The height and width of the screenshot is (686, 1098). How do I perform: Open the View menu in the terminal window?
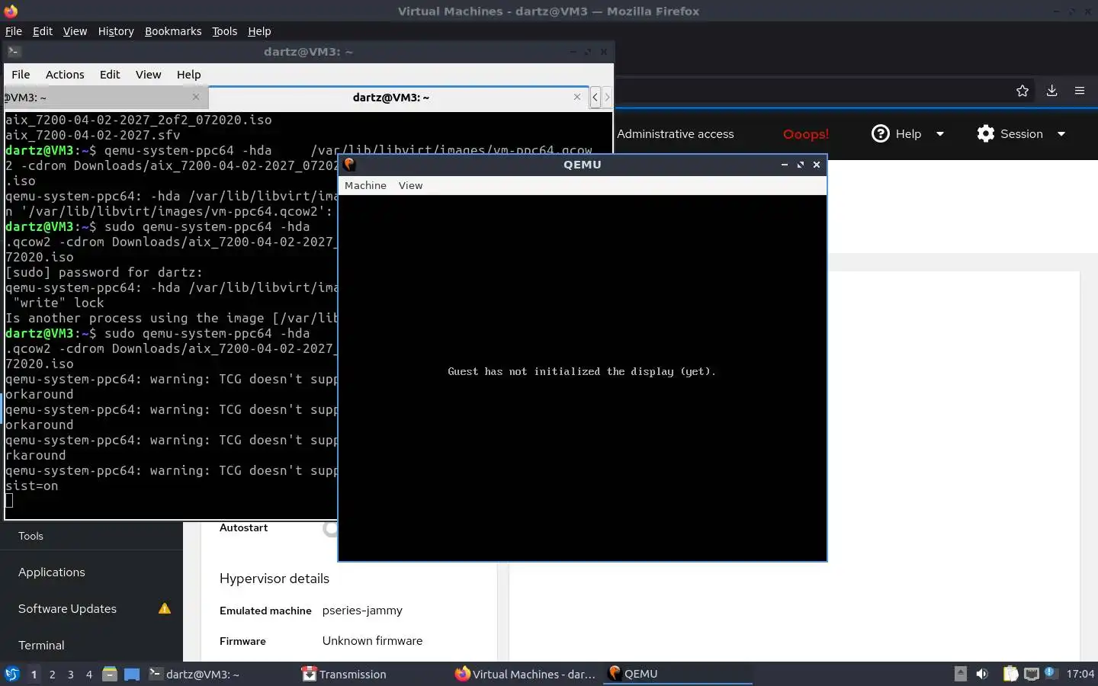click(148, 75)
